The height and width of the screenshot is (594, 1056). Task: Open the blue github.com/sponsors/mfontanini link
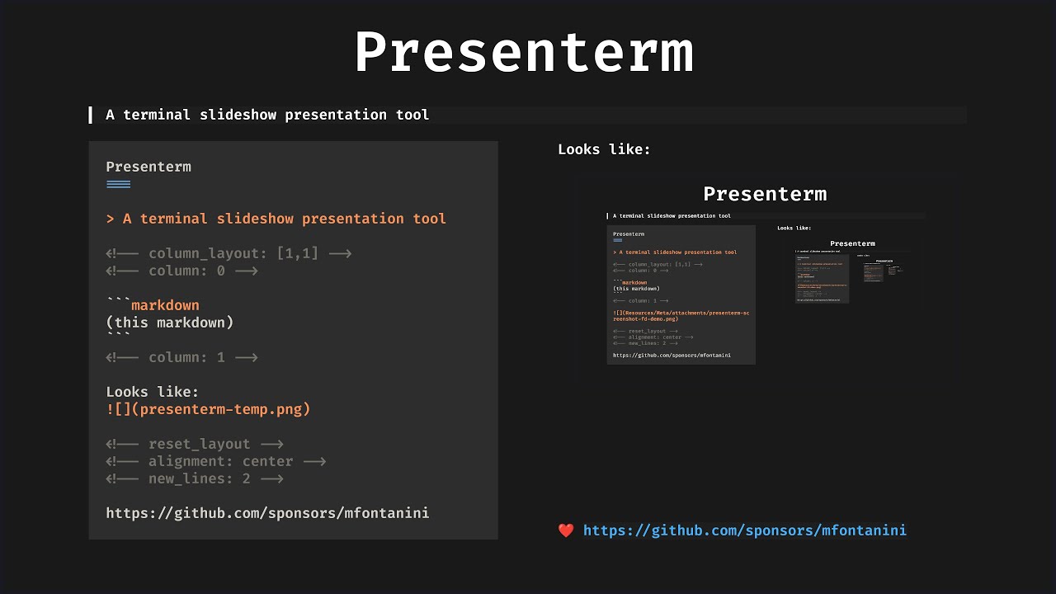(745, 530)
